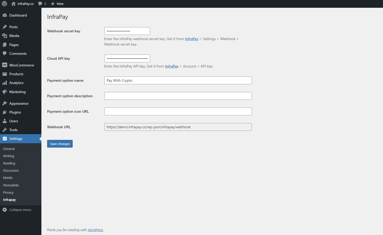Click Save changes button
This screenshot has width=383, height=235.
(x=60, y=144)
